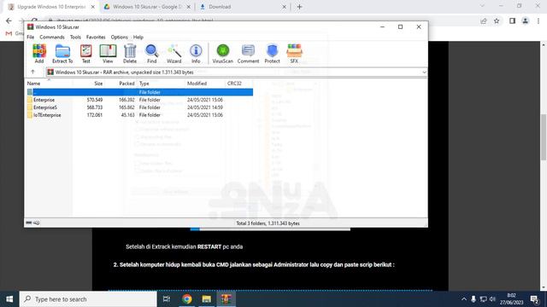Click the volume speaker tray icon
Screen dimensions: 547x307
(x=492, y=299)
